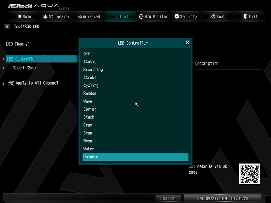Click the shield icon on Security tab

coord(176,16)
